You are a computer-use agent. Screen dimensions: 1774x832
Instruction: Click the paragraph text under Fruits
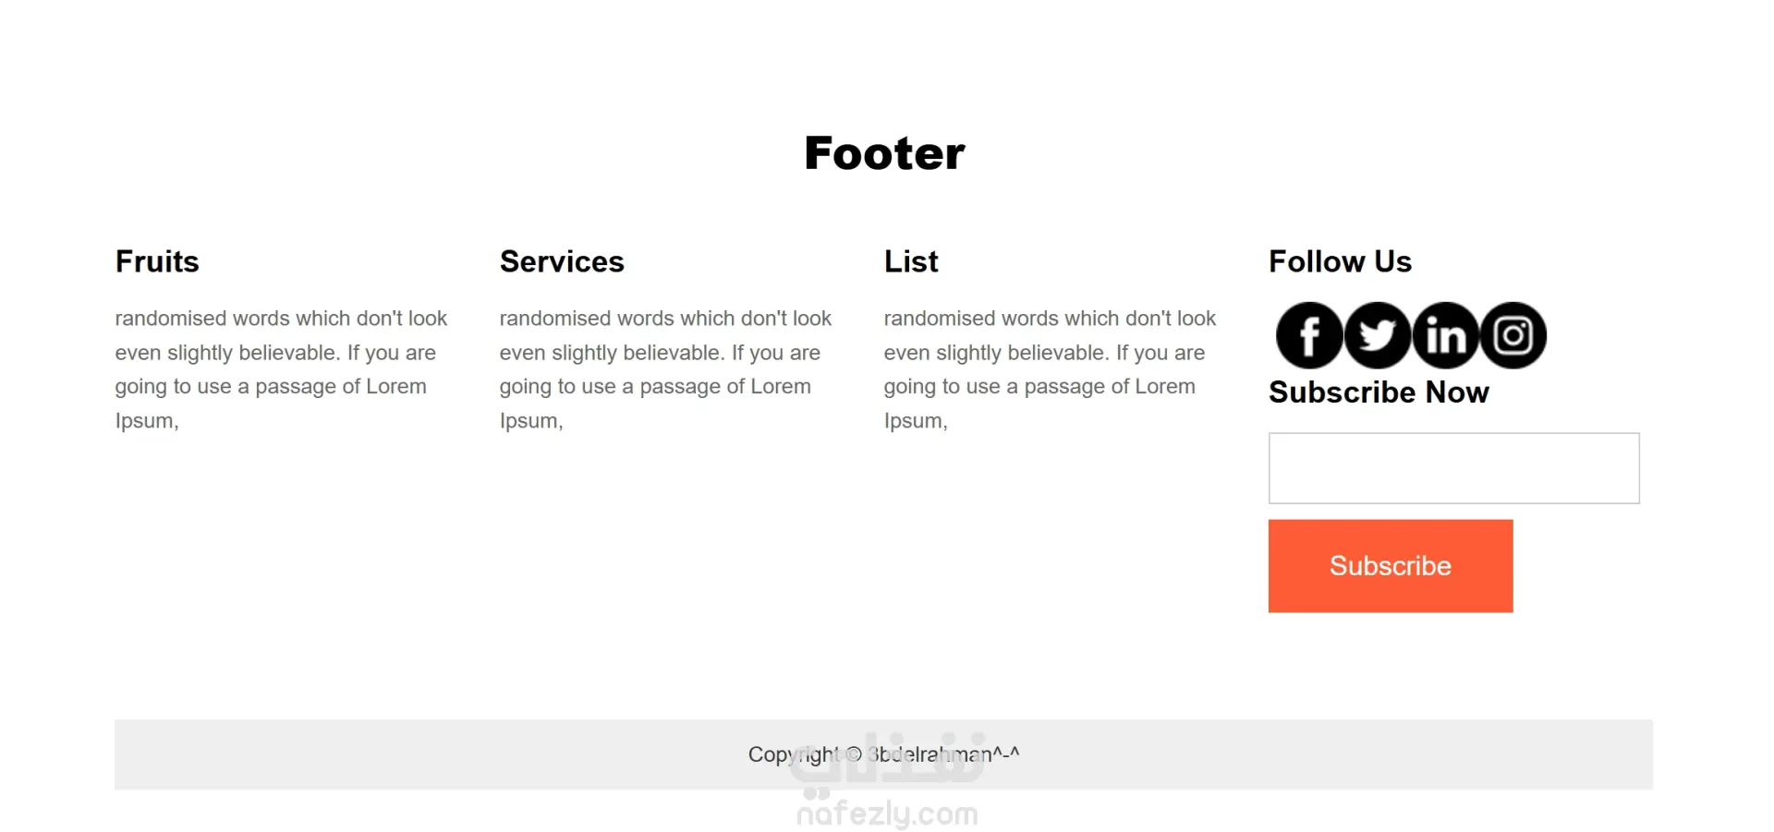(x=280, y=369)
